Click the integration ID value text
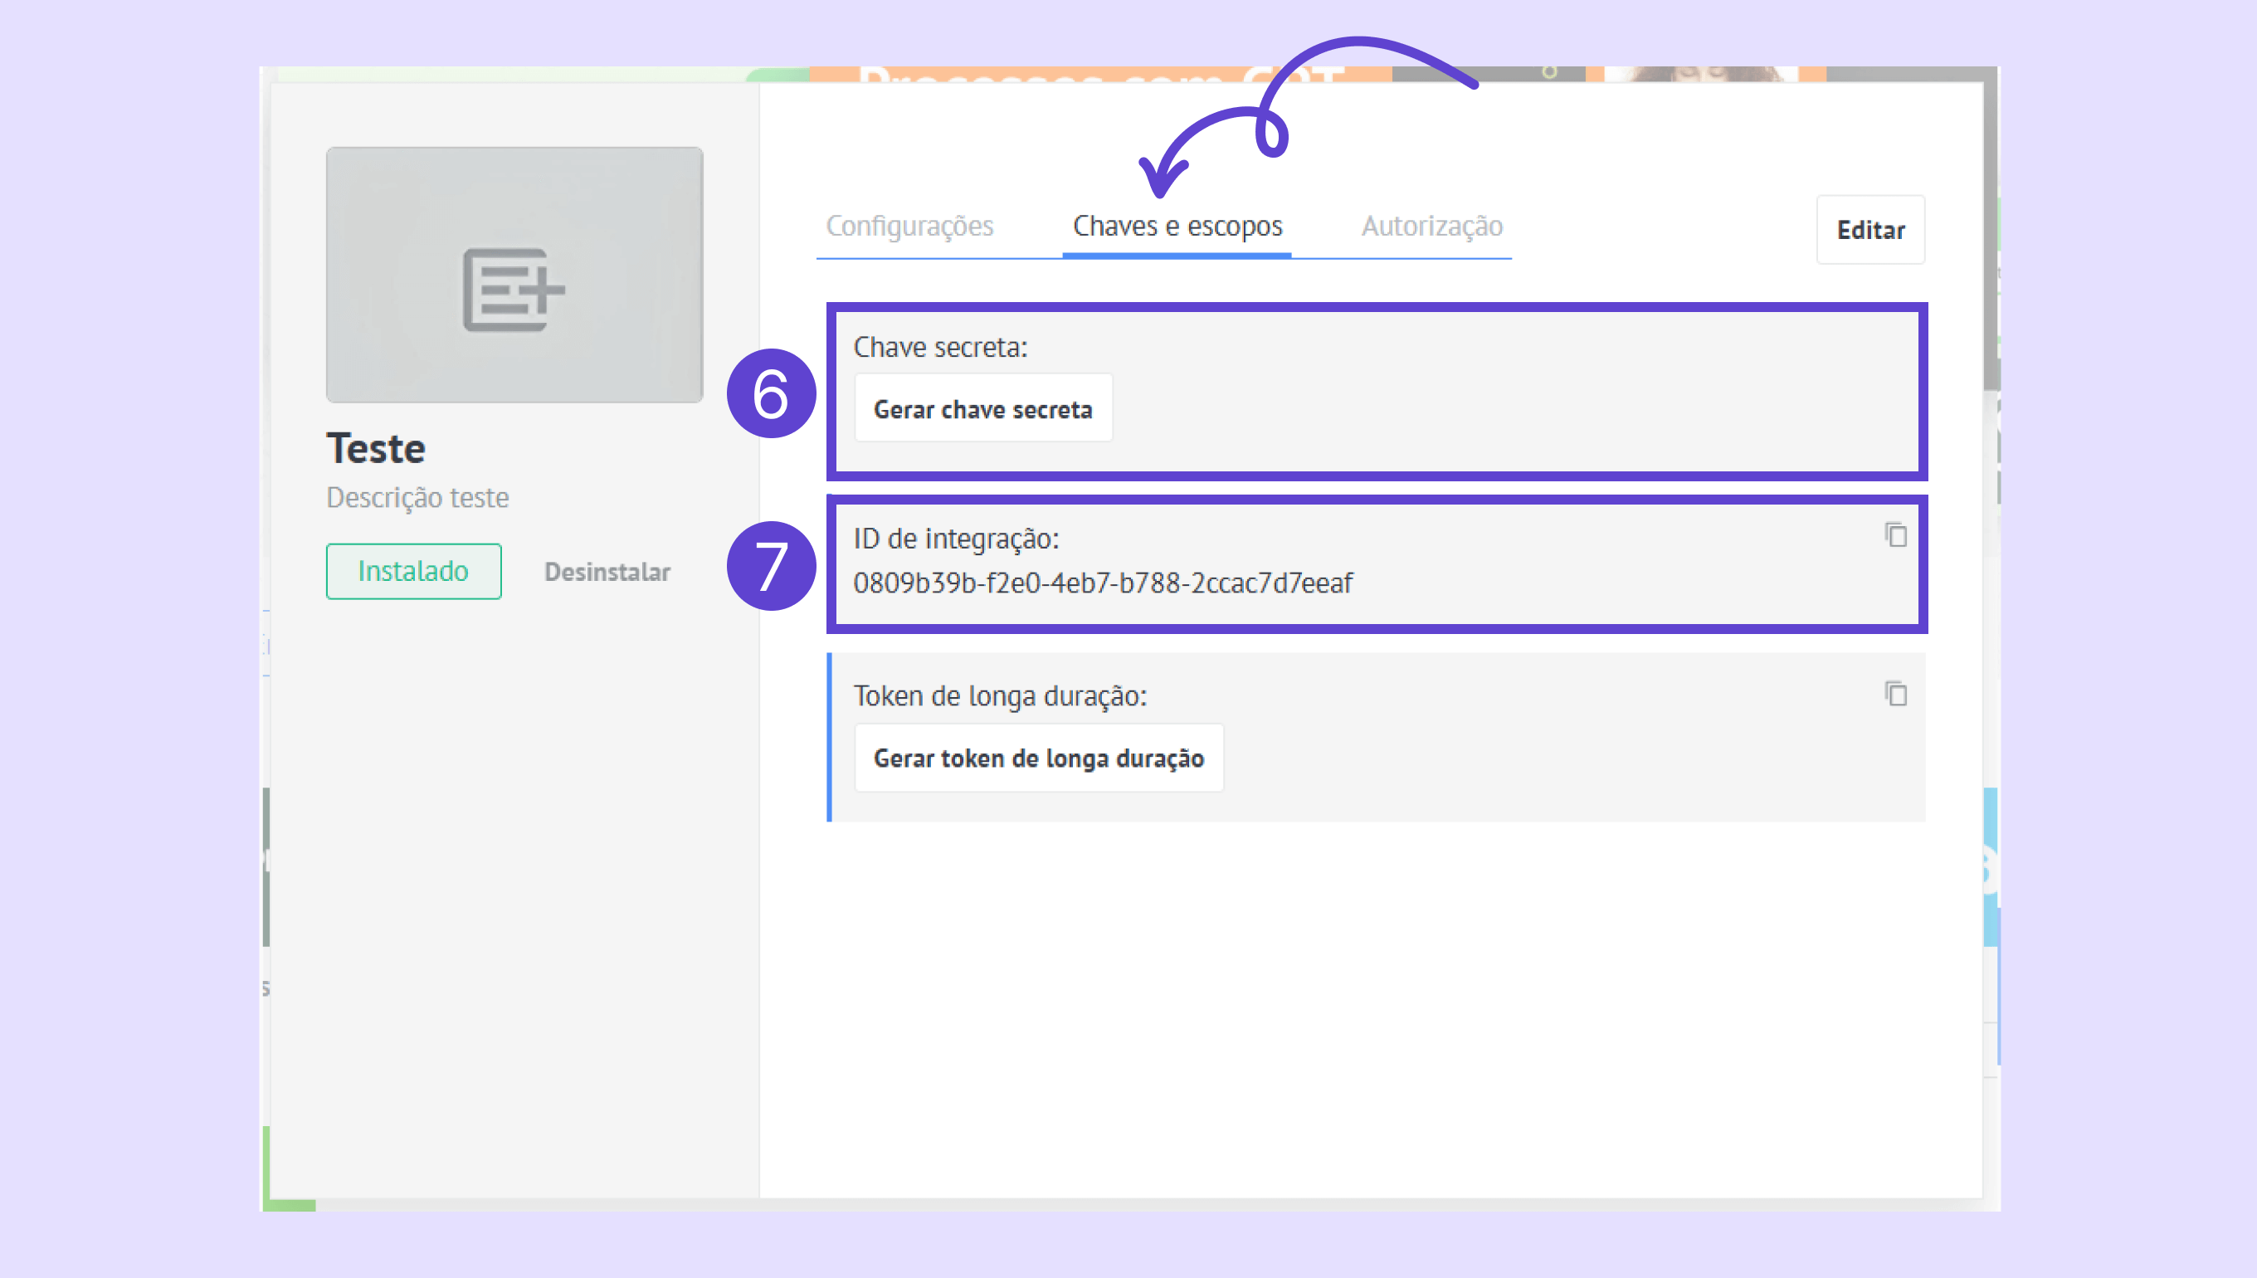Screen dimensions: 2257x1278 1102,583
